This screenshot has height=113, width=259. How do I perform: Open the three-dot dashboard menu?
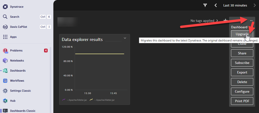click(x=251, y=21)
